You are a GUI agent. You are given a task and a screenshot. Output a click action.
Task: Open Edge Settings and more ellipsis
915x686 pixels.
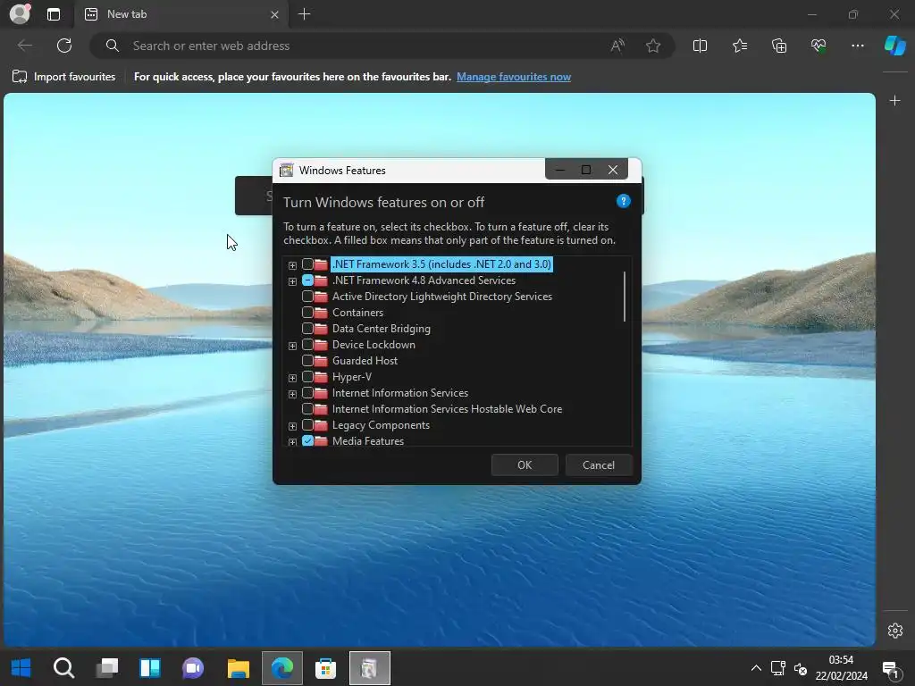[x=857, y=46]
